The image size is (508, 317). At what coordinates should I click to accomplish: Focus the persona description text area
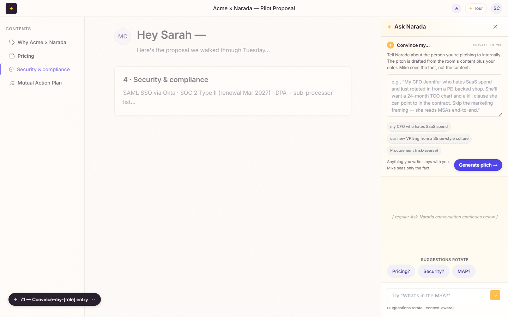point(445,95)
